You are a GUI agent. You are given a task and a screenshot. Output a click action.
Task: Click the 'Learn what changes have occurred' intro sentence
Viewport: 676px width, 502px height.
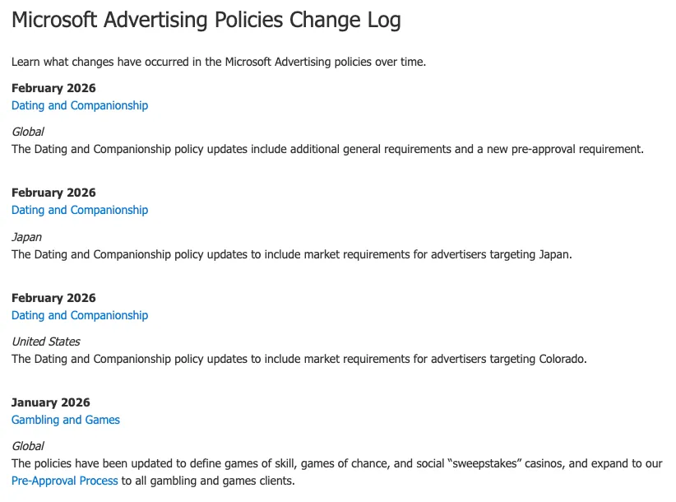219,62
